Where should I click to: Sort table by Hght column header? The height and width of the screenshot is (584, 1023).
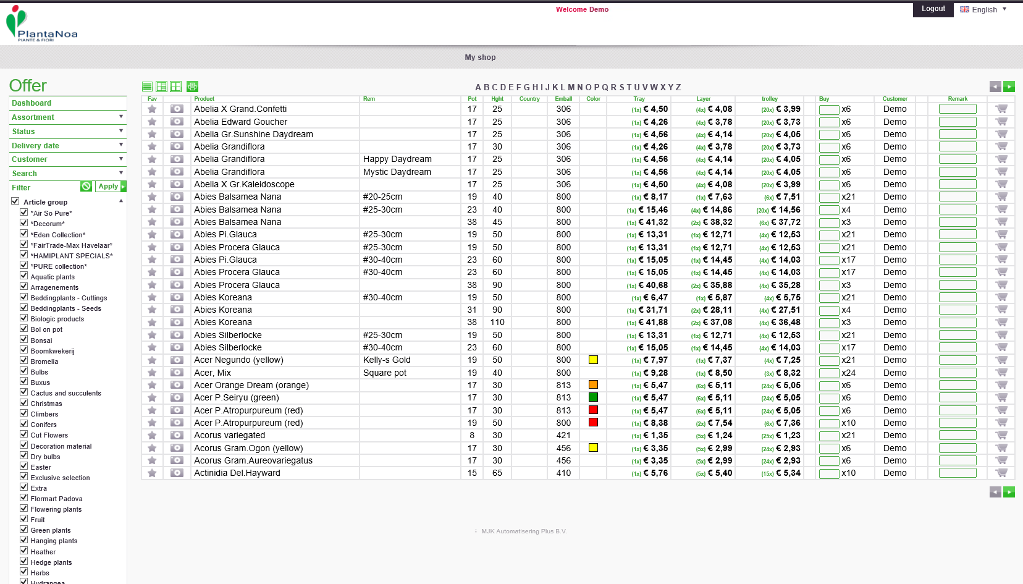[497, 99]
